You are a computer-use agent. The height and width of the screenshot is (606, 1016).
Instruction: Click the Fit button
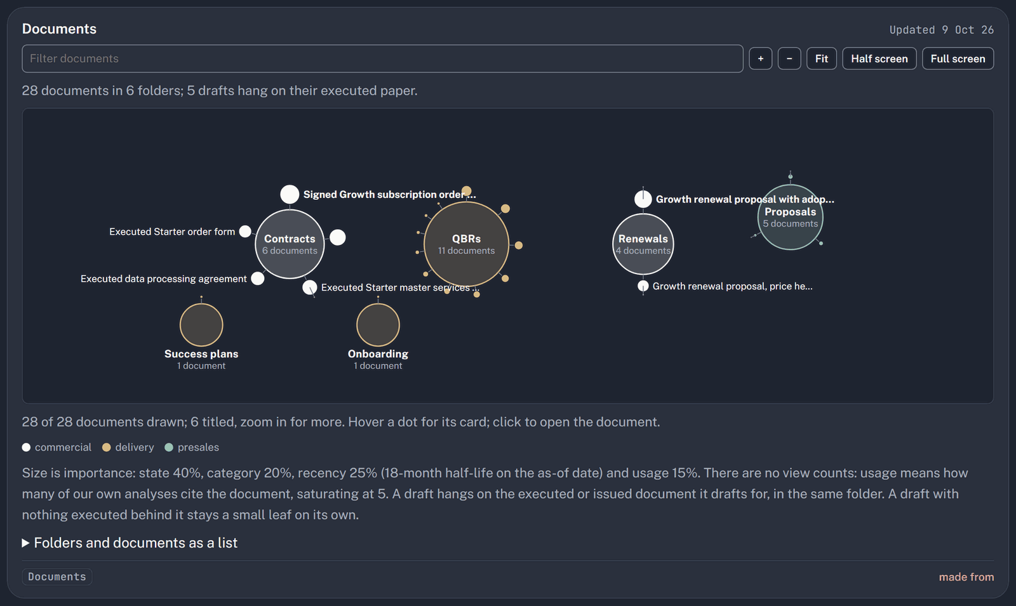pyautogui.click(x=822, y=58)
